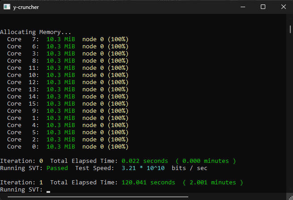Click the '( 0.000 minutes )' value
The height and width of the screenshot is (200, 293).
[206, 161]
